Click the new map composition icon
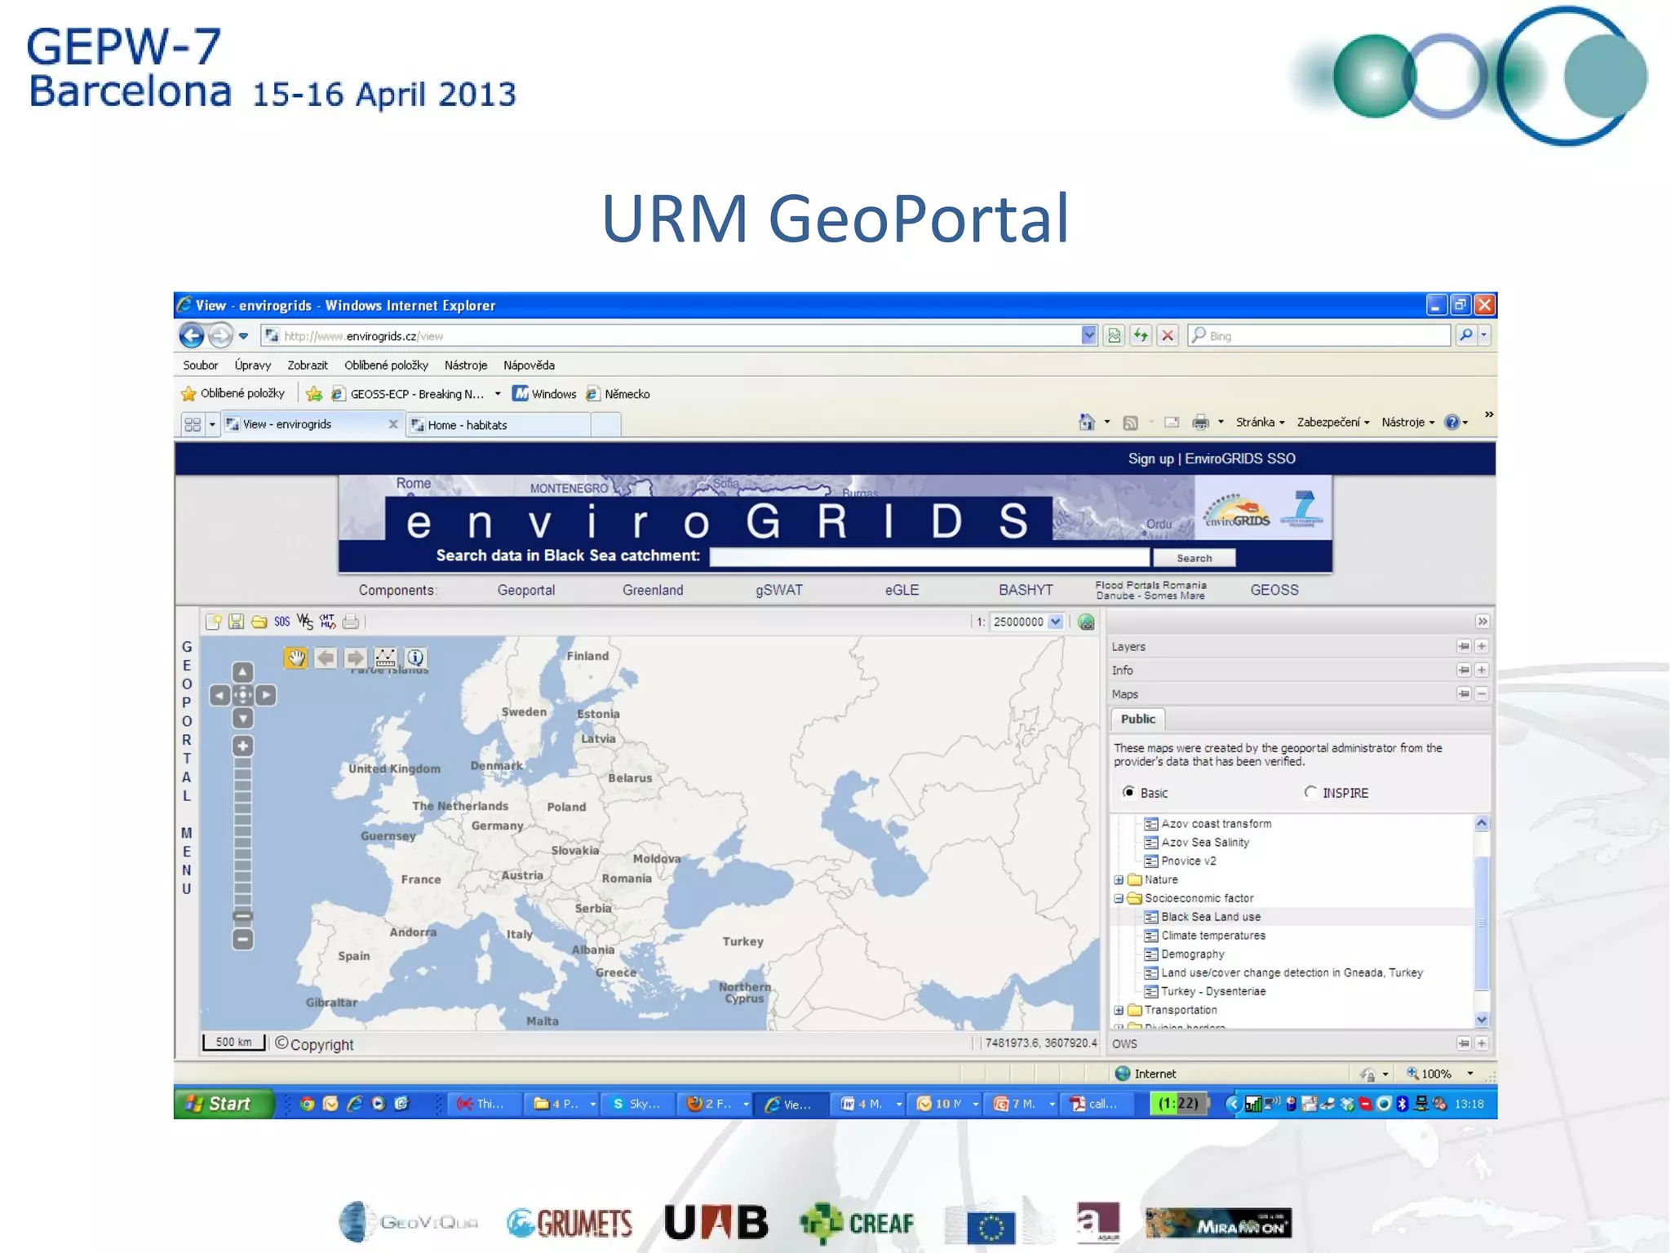The image size is (1671, 1253). click(x=214, y=622)
